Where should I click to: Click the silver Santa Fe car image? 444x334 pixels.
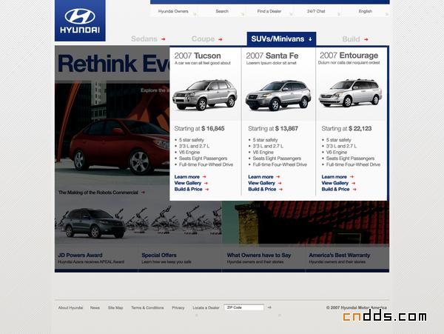point(278,96)
